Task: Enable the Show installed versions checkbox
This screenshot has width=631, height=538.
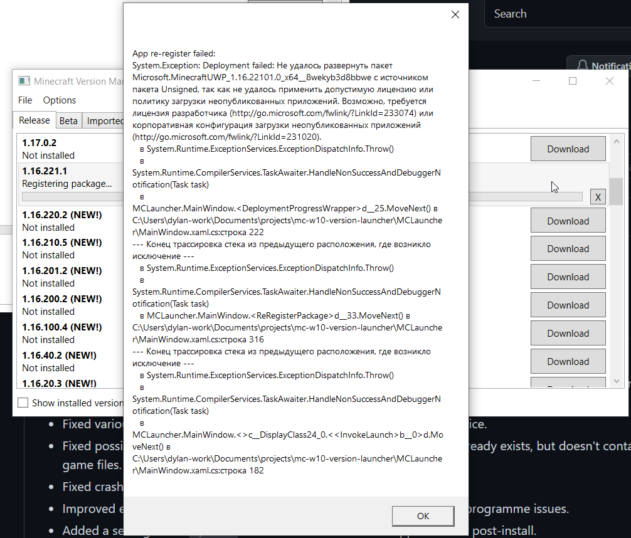Action: [23, 403]
